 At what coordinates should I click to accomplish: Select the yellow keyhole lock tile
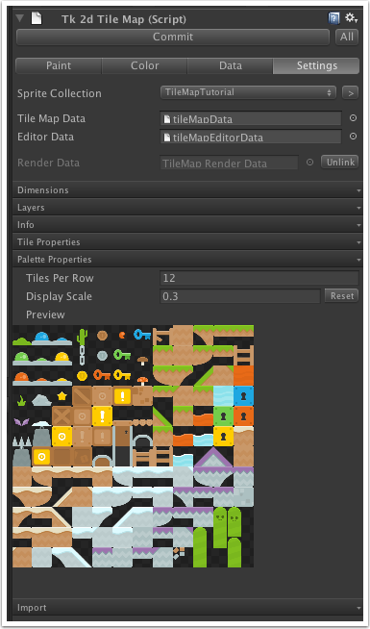click(223, 436)
